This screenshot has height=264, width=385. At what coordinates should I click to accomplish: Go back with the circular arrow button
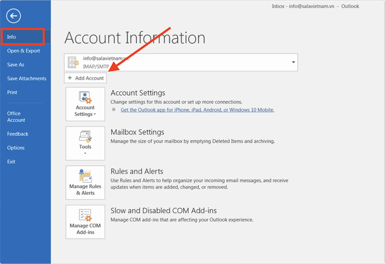[x=14, y=16]
